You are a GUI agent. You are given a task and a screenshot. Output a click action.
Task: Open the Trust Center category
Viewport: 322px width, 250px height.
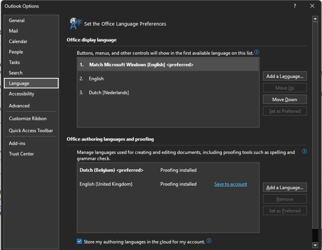coord(31,154)
